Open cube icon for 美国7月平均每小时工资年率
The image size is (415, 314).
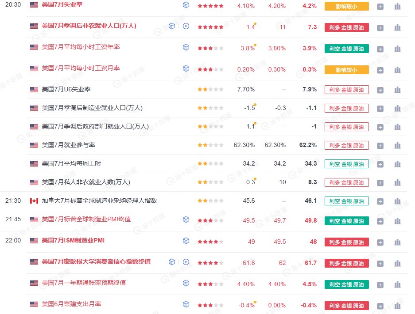pyautogui.click(x=186, y=47)
